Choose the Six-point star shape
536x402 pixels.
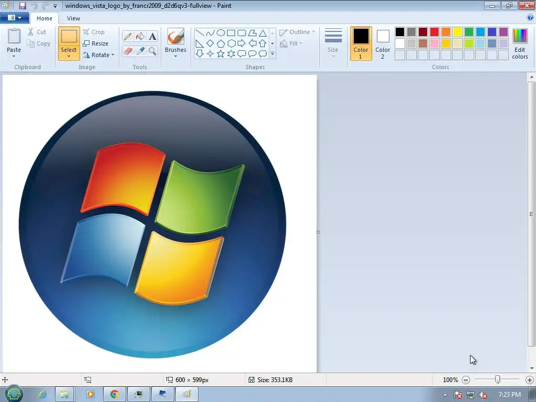click(x=231, y=54)
